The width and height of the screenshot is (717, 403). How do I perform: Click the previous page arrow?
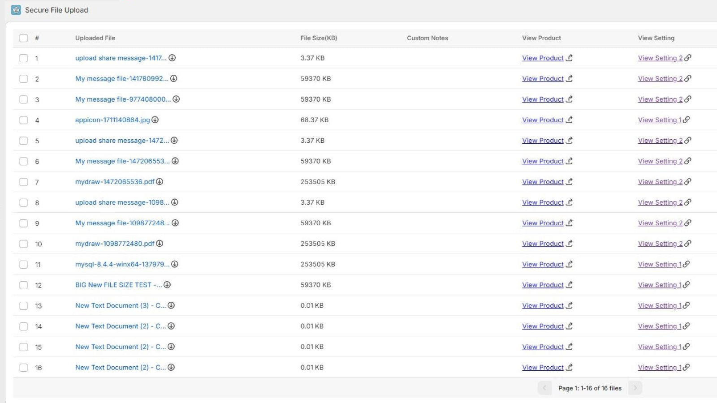tap(544, 388)
